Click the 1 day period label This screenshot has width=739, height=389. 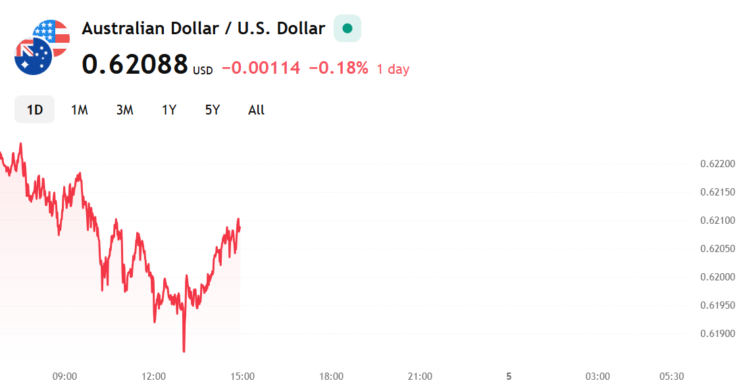[x=393, y=69]
